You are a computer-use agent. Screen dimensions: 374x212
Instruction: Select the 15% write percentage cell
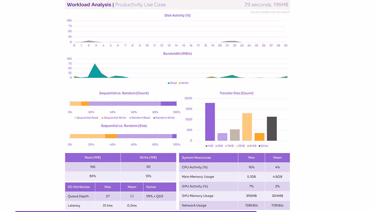148,176
